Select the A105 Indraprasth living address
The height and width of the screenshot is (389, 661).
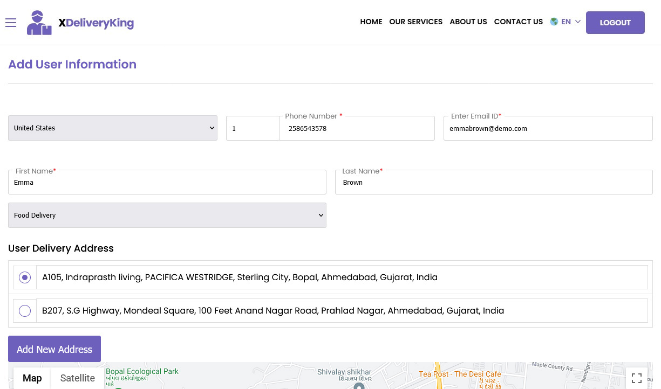pyautogui.click(x=24, y=276)
